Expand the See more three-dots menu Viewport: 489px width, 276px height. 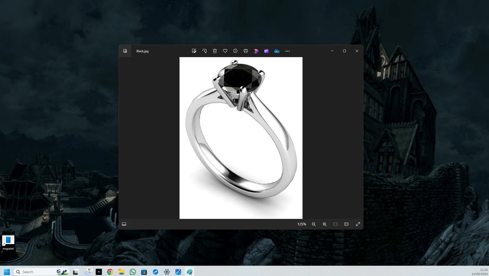pos(288,51)
